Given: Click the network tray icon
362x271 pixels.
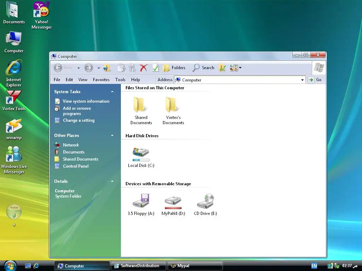Looking at the screenshot, I should click(x=331, y=266).
